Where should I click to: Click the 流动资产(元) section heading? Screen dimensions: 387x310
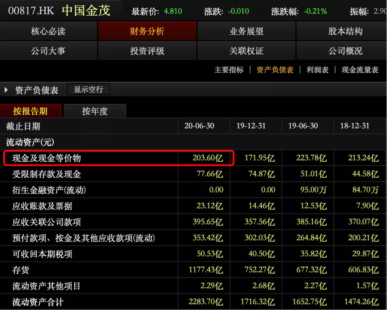(30, 142)
